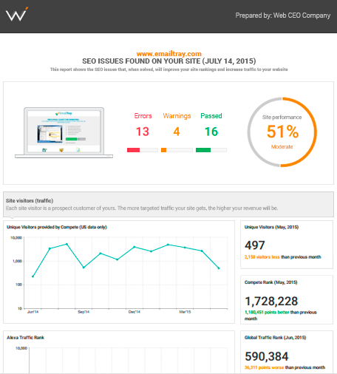Screen dimensions: 337x374
Task: Click the red Errors progress bar
Action: click(x=143, y=150)
